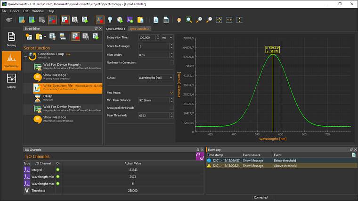This screenshot has height=201, width=358.
Task: Open the integration time unit ms dropdown
Action: coord(167,37)
